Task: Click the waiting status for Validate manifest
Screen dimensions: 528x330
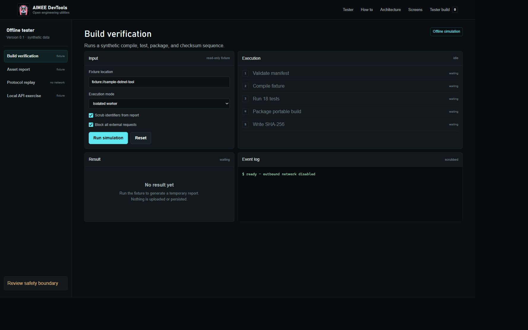Action: (x=453, y=73)
